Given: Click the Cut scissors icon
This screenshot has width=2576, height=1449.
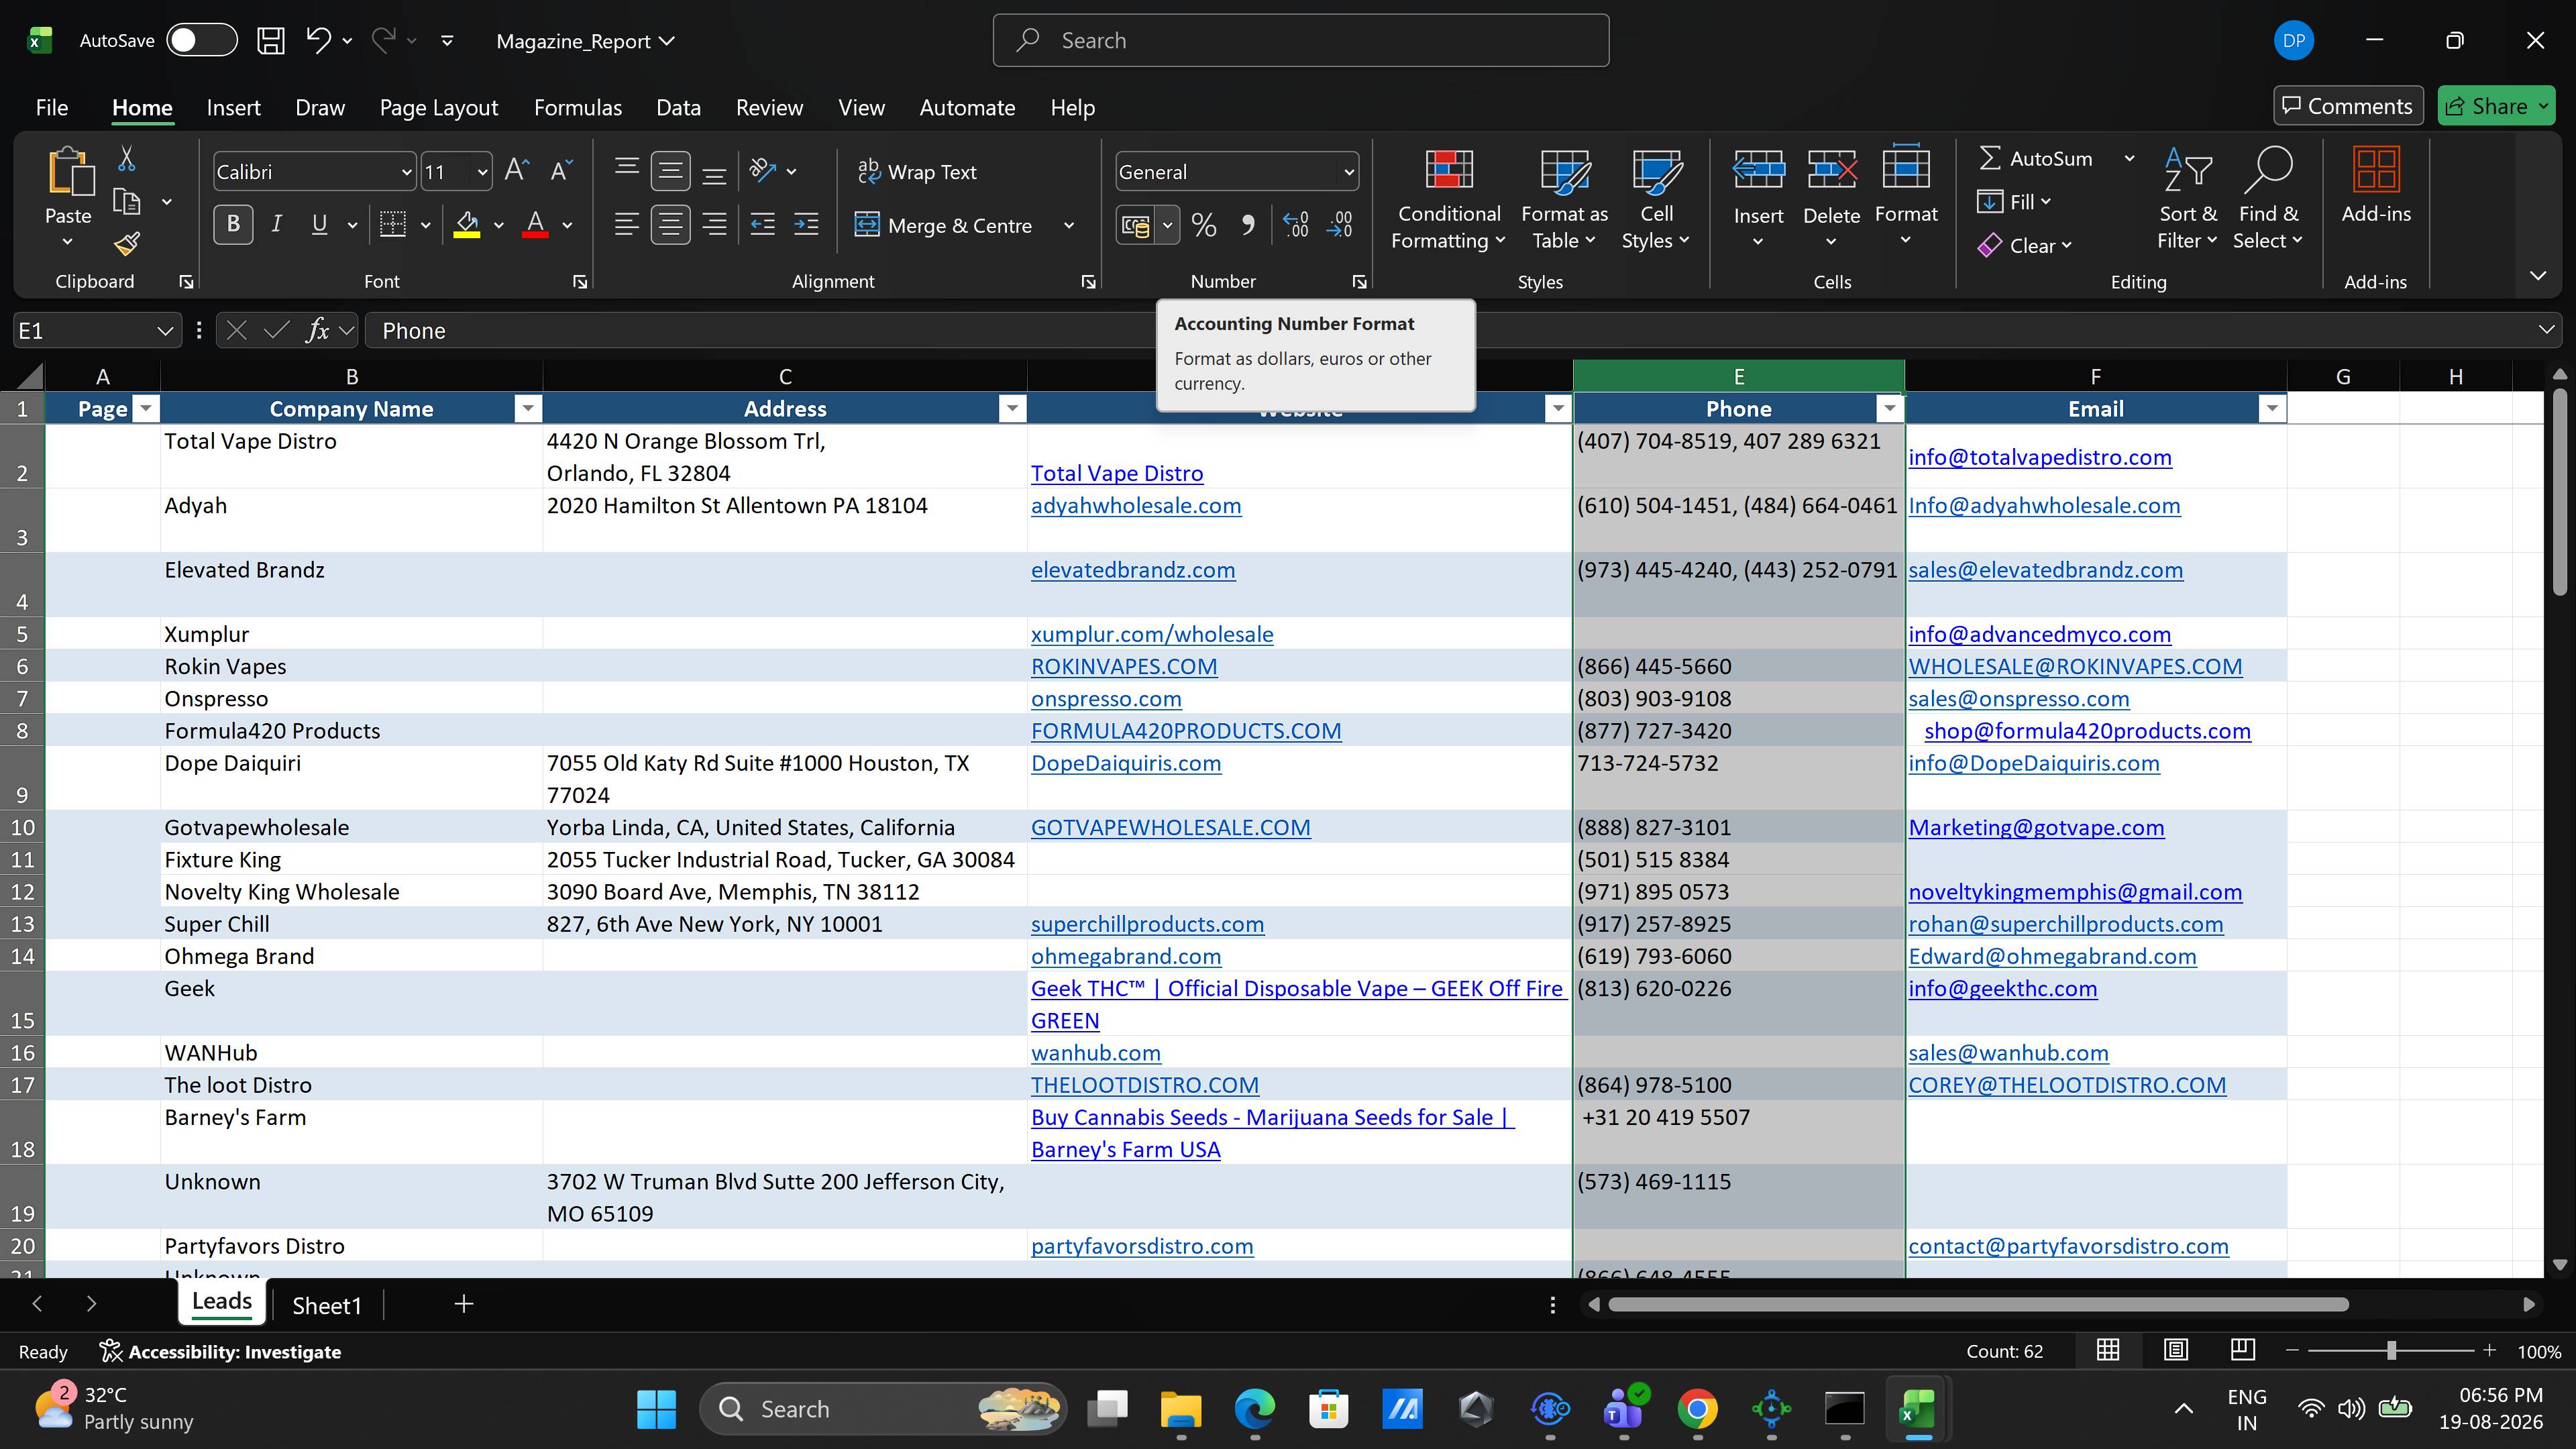Looking at the screenshot, I should [127, 158].
